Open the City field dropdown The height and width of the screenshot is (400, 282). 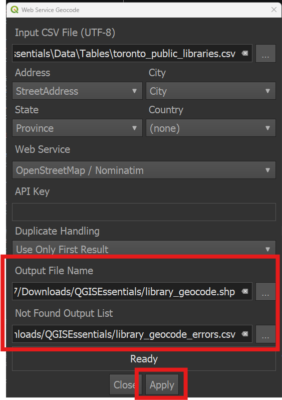coord(210,91)
